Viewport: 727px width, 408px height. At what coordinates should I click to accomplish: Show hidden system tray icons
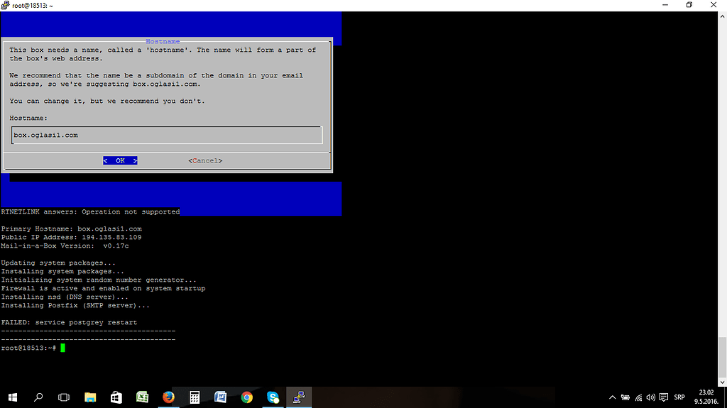tap(613, 397)
